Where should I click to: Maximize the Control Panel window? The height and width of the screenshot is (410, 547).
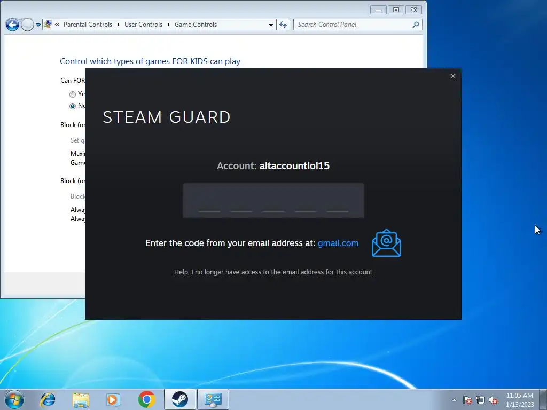point(396,10)
